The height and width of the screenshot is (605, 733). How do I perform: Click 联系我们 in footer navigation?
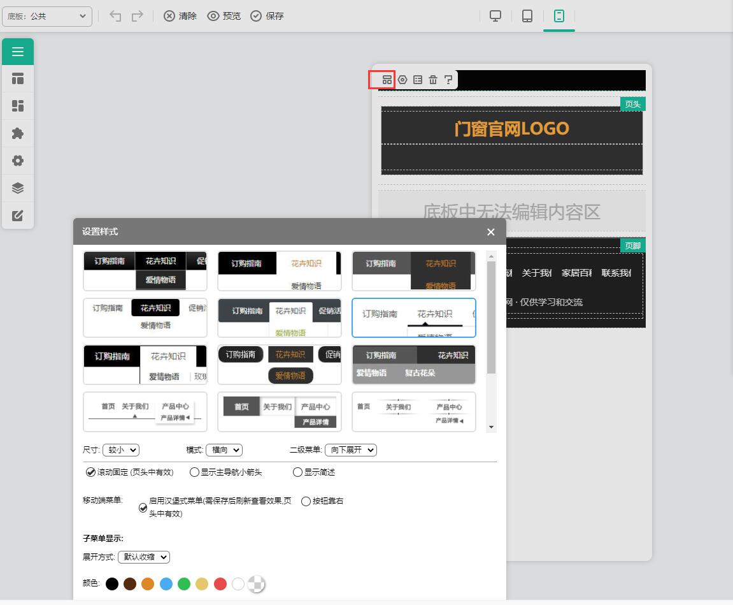[x=616, y=273]
